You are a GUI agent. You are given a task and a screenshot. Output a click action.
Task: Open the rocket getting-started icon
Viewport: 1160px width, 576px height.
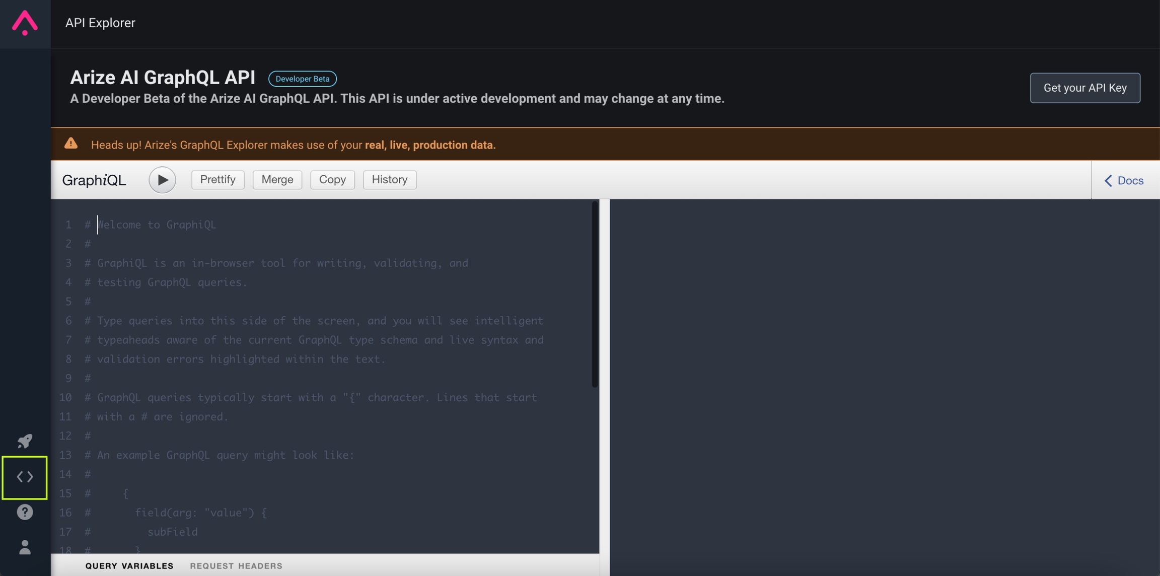(25, 441)
